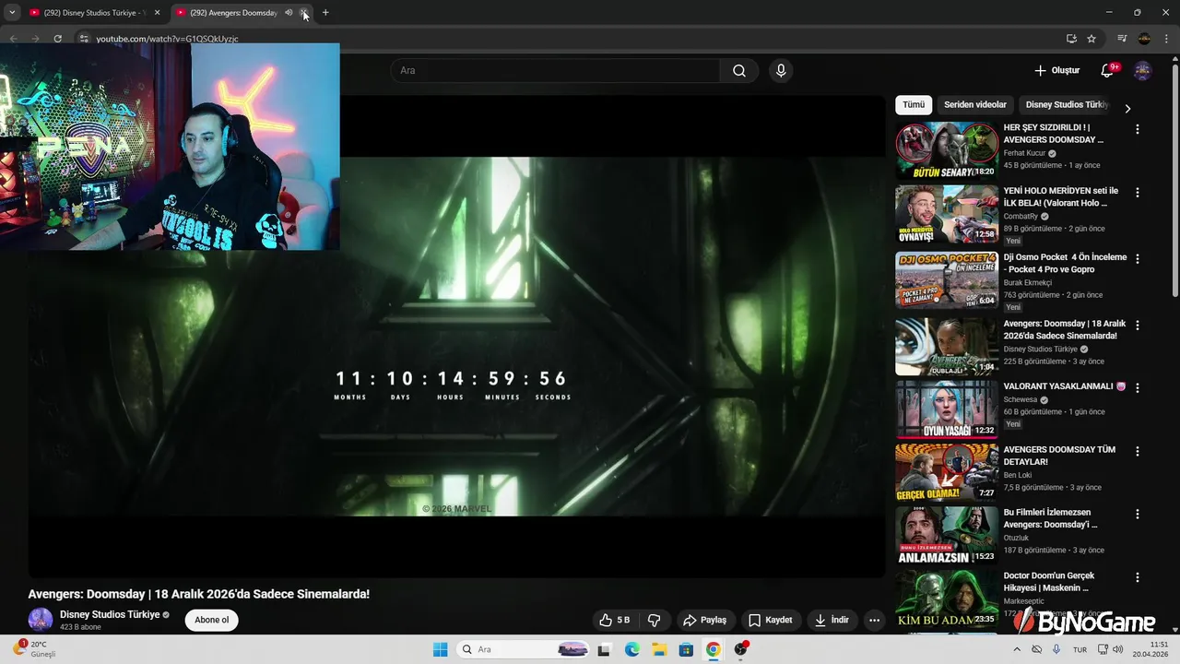Click the Ferhat Kucur channel name
1180x664 pixels.
click(1024, 153)
